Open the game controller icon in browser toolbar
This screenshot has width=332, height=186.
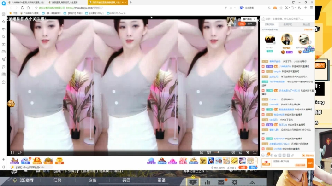tap(275, 8)
